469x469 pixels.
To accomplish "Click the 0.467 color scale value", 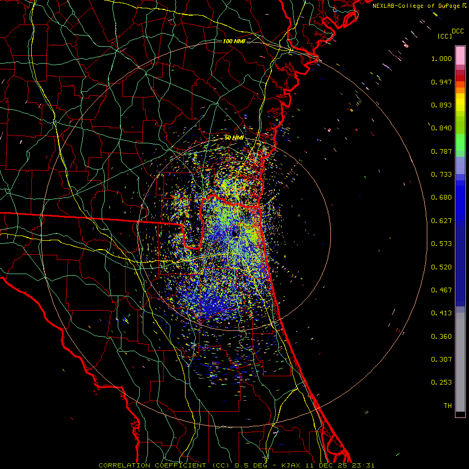I will coord(441,290).
